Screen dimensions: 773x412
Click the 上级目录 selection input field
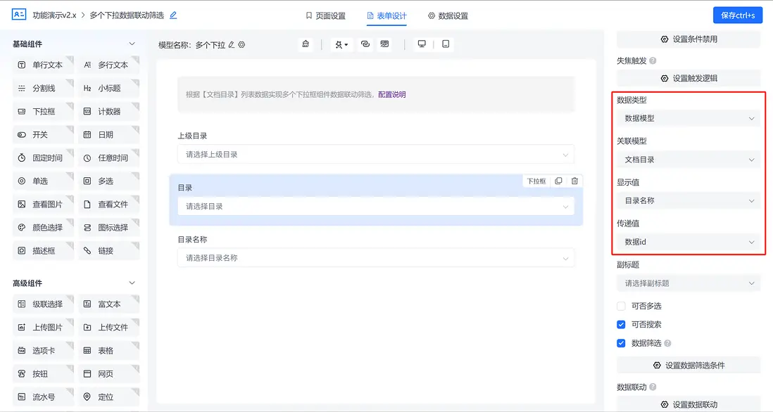point(377,153)
